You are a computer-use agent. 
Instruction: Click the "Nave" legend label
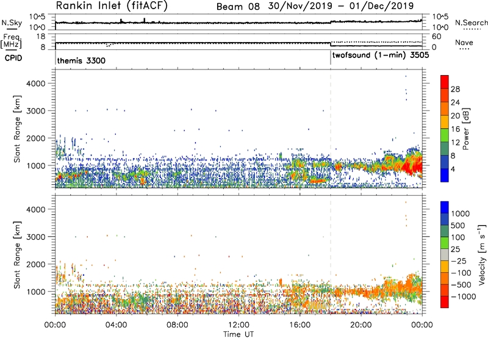[464, 42]
